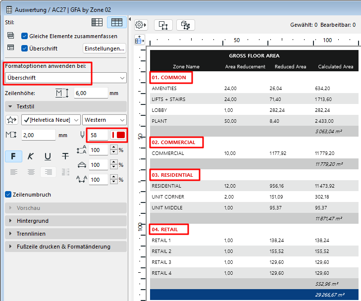Click the favorites star icon in Textstil

coord(12,120)
